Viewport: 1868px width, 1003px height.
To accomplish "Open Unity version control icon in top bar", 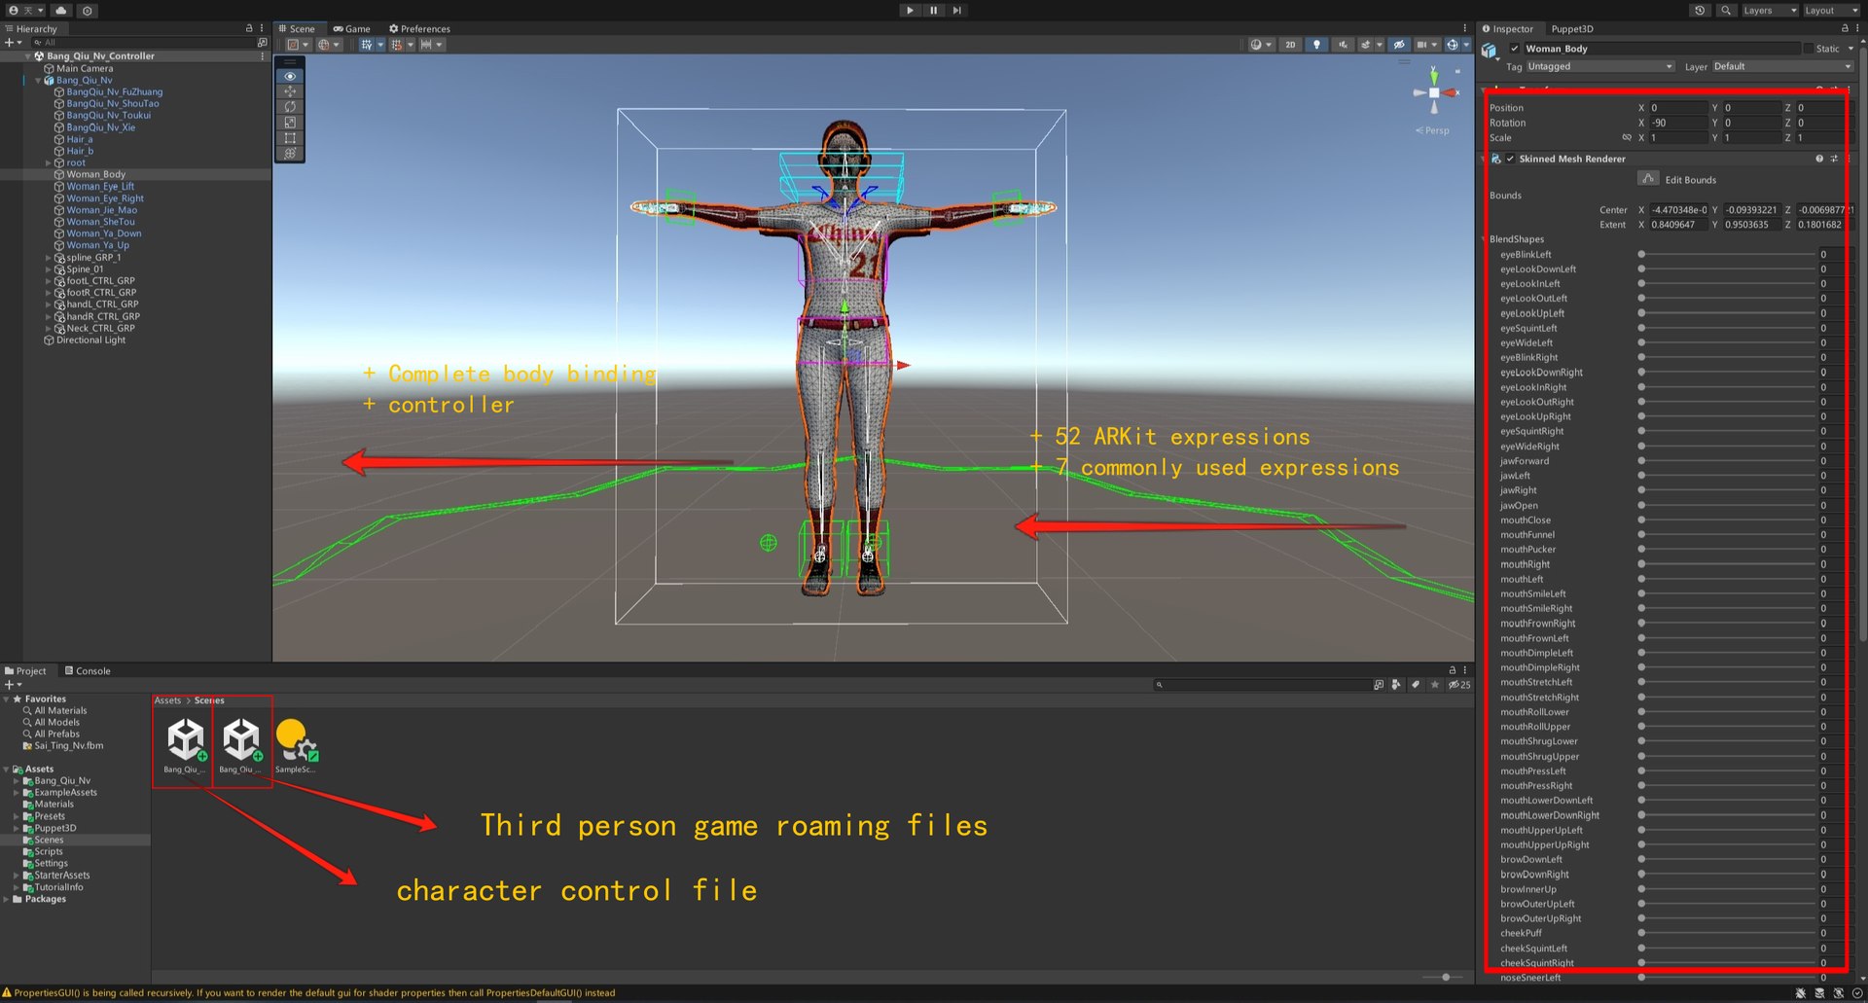I will point(88,10).
